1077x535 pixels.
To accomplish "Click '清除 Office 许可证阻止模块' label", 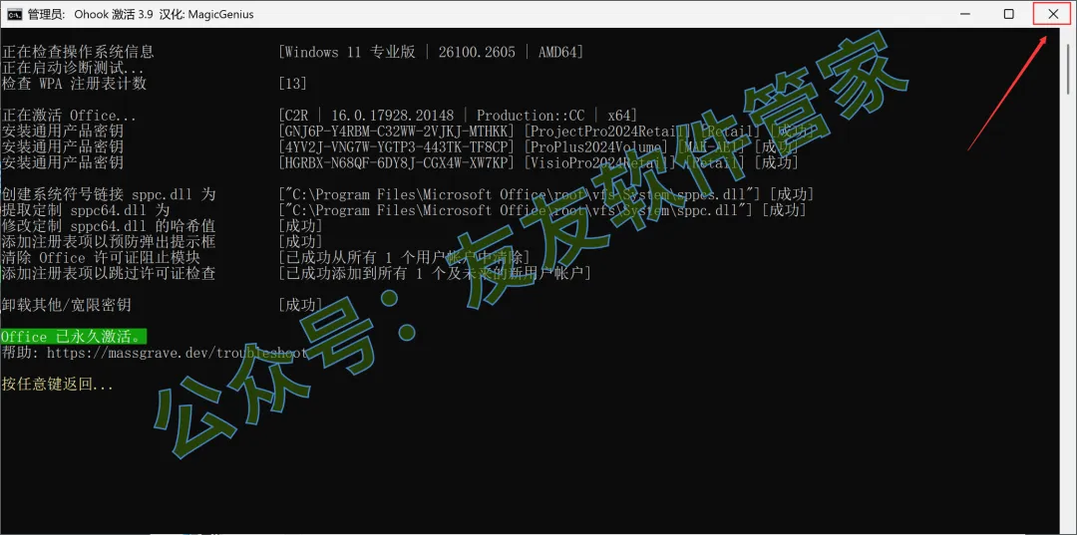I will pyautogui.click(x=101, y=257).
